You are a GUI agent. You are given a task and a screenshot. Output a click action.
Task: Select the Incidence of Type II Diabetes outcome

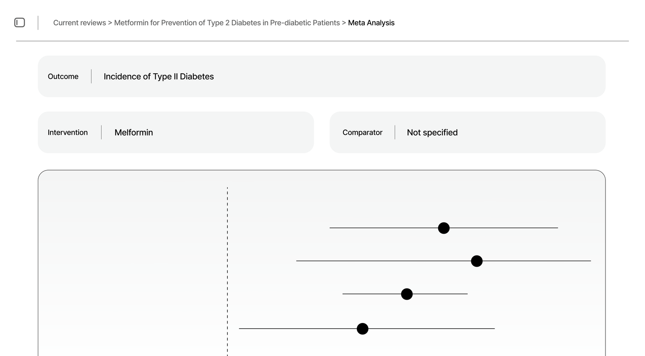click(158, 76)
